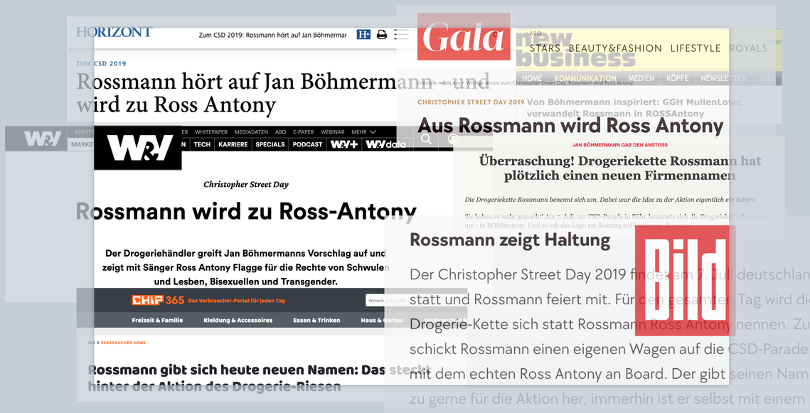Open LIFESTYLE in the Gala navigation
The height and width of the screenshot is (413, 810).
click(696, 48)
